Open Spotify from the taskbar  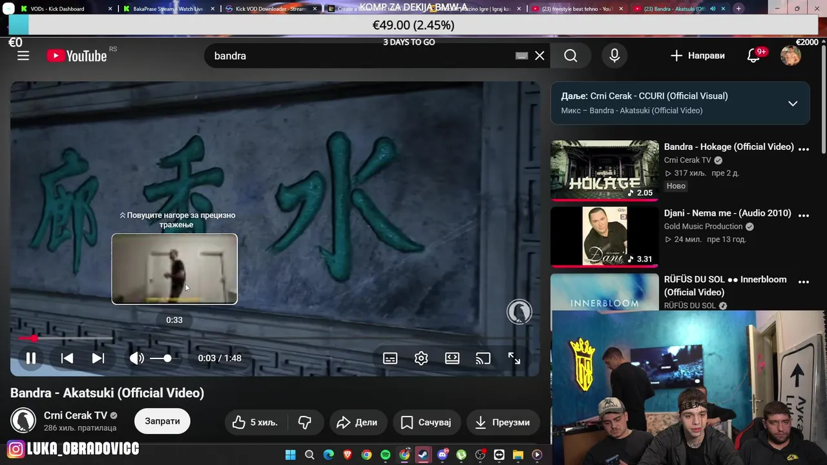[x=386, y=455]
